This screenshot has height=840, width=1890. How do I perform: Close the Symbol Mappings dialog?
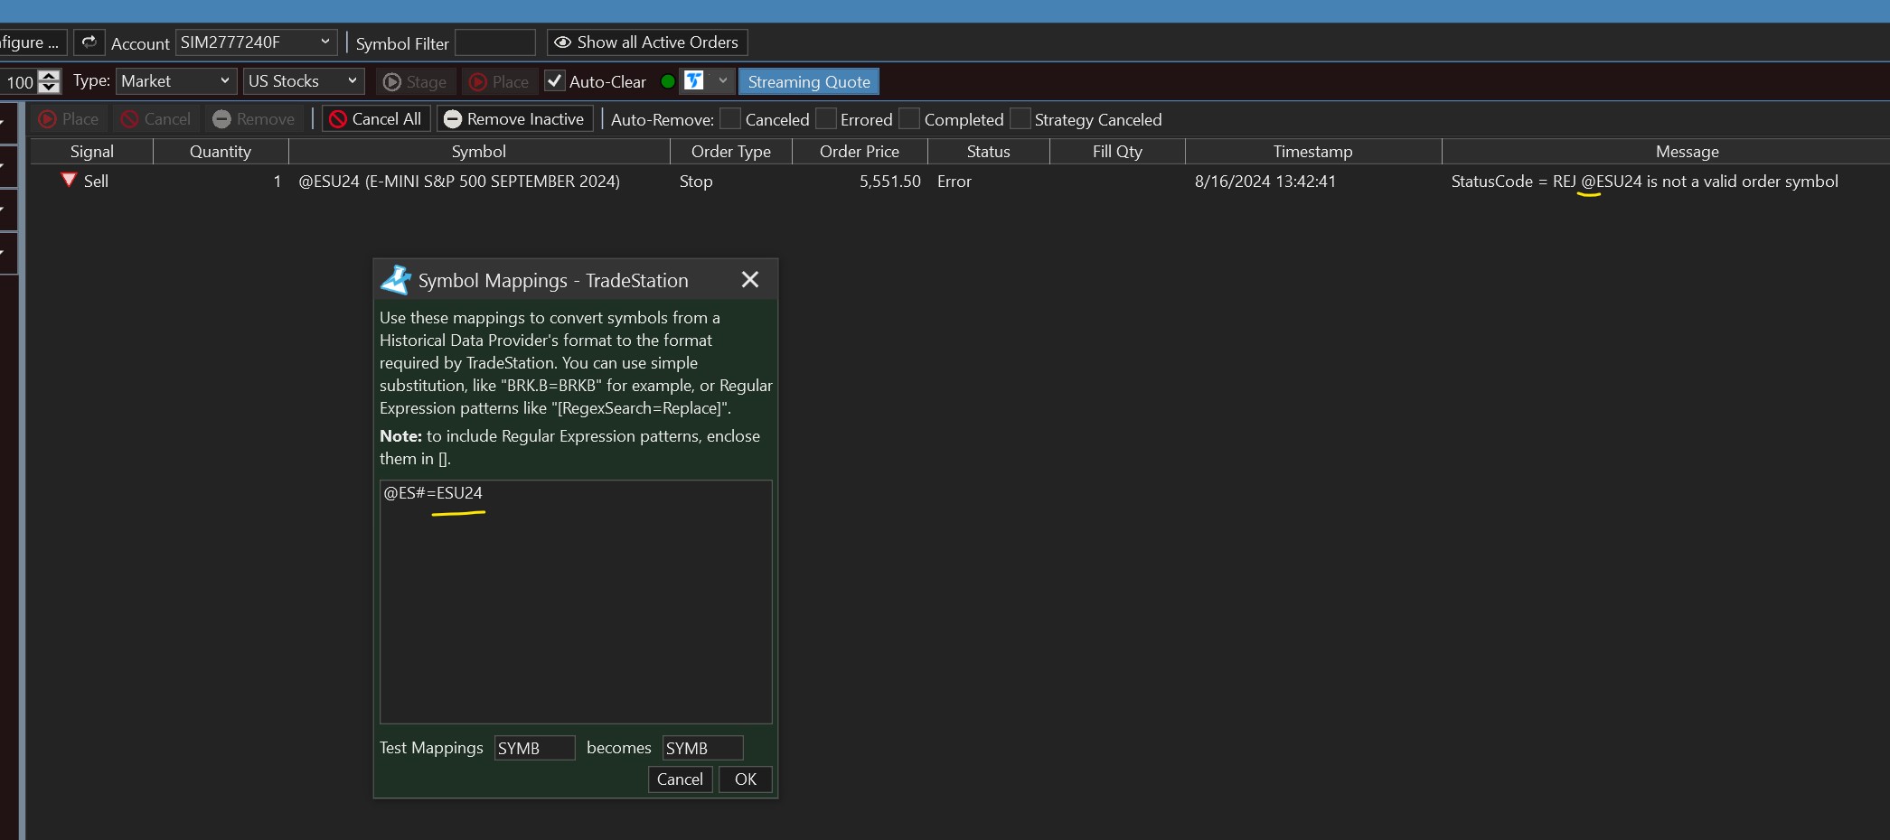[x=750, y=280]
